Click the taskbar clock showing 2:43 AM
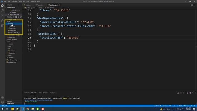The width and height of the screenshot is (197, 111). coord(188,109)
